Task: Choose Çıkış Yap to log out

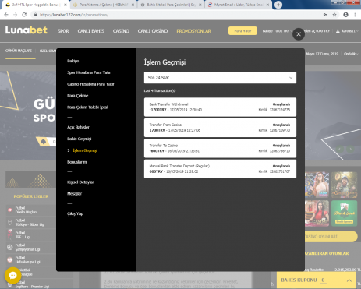Action: pyautogui.click(x=75, y=213)
